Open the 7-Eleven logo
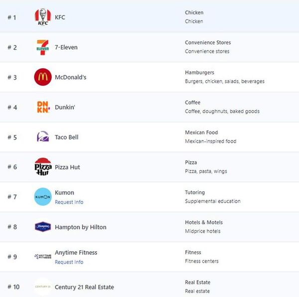 [x=43, y=47]
